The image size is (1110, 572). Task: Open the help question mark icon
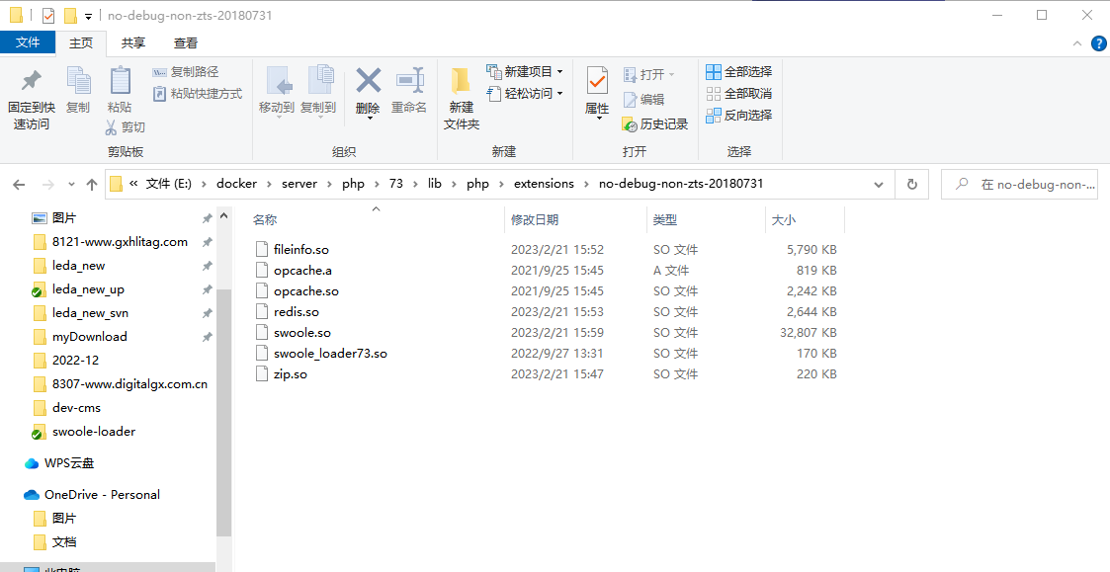coord(1098,43)
